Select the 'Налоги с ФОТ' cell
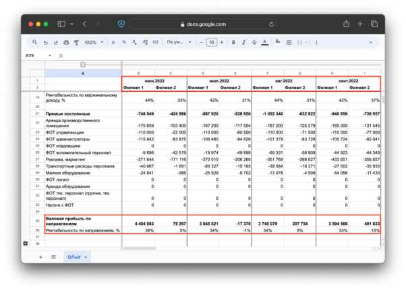 (83, 205)
